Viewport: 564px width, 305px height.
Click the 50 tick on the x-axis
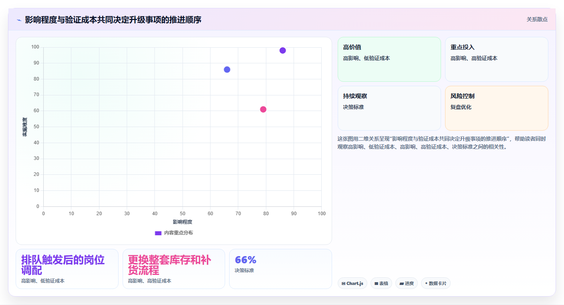click(x=183, y=214)
